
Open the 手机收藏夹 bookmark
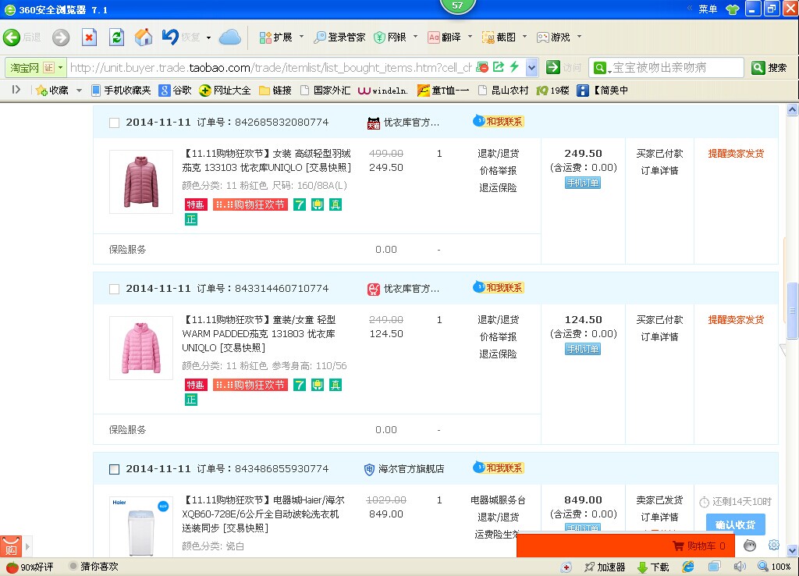[121, 91]
